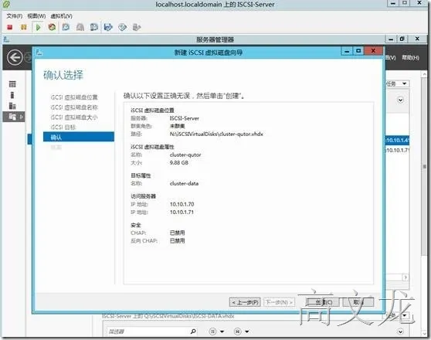Open the 任务 dropdown at top right
The height and width of the screenshot is (340, 431).
pos(398,83)
